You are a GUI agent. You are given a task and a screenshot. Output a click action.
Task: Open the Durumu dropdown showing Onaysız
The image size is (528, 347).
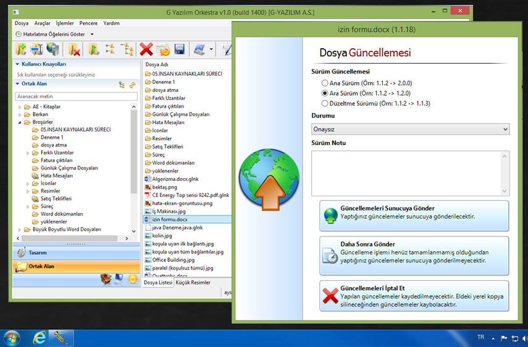click(410, 129)
